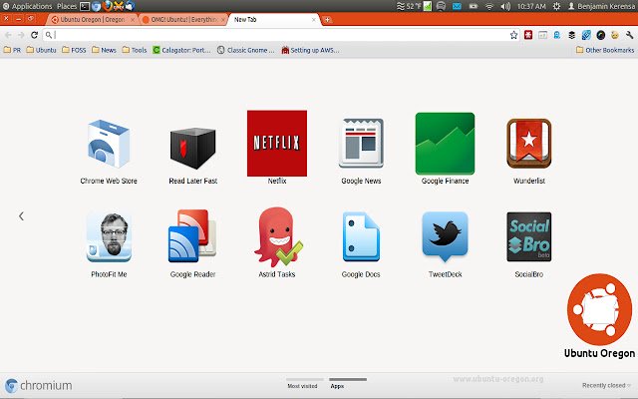Open the Wunderlist app

pos(529,144)
